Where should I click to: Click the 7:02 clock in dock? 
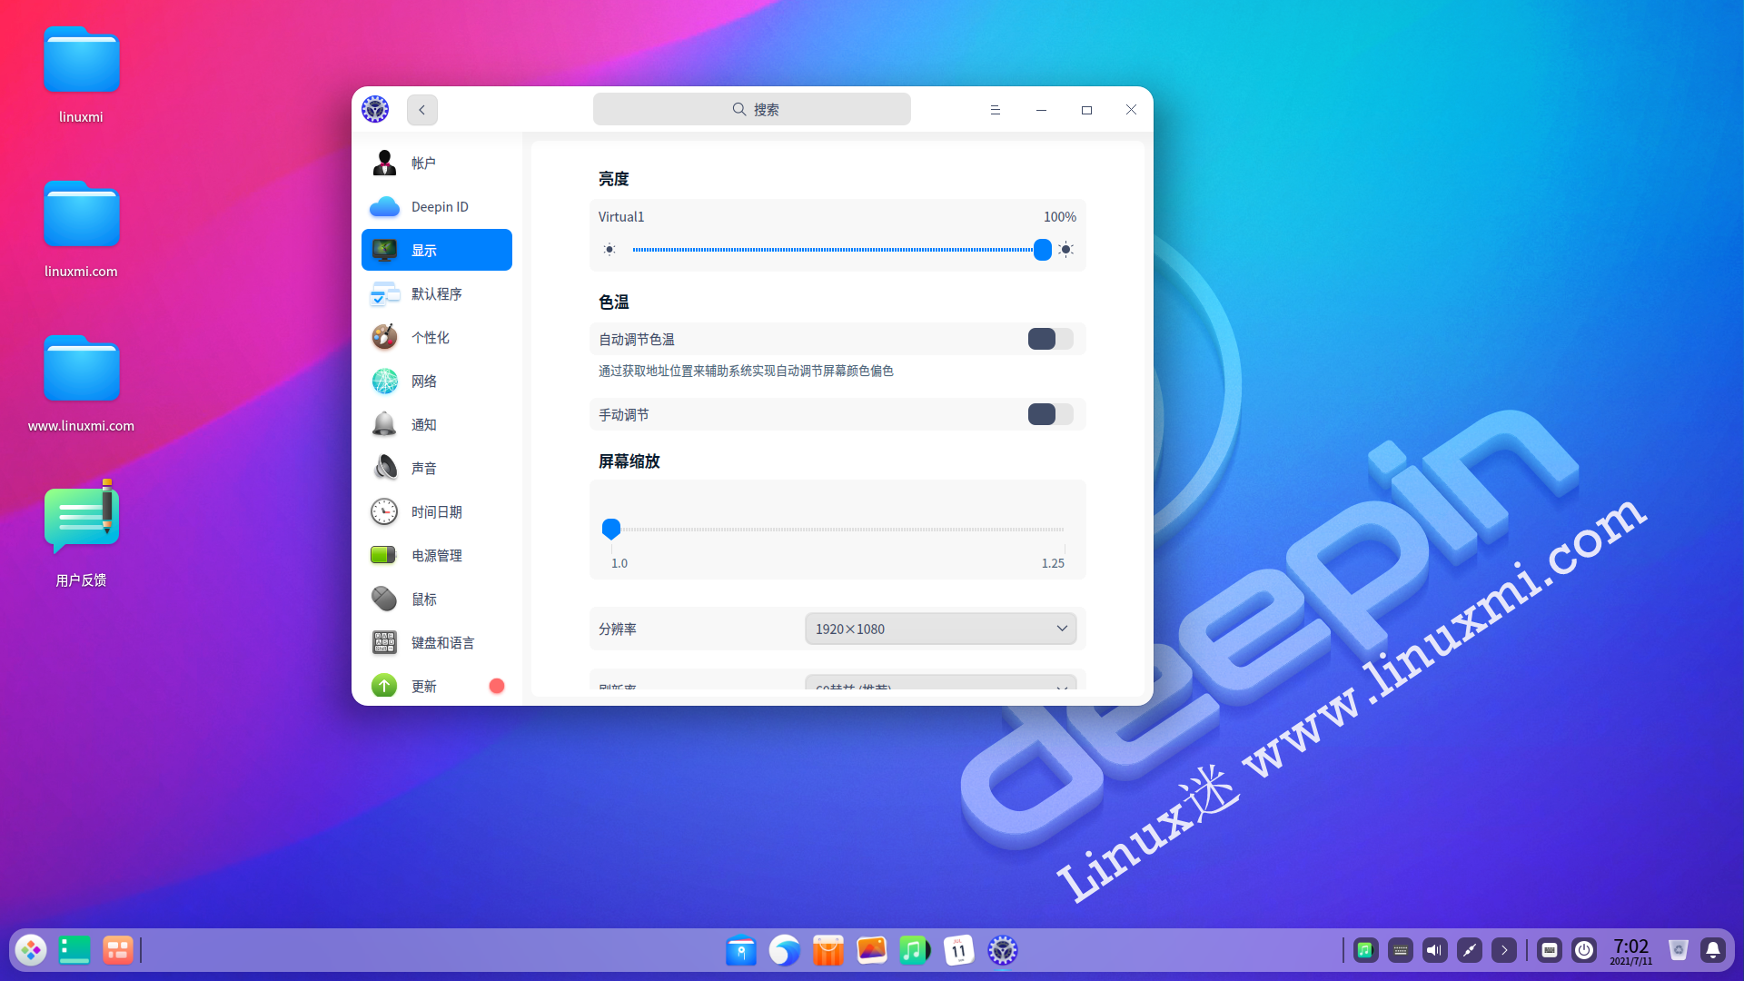(x=1631, y=951)
